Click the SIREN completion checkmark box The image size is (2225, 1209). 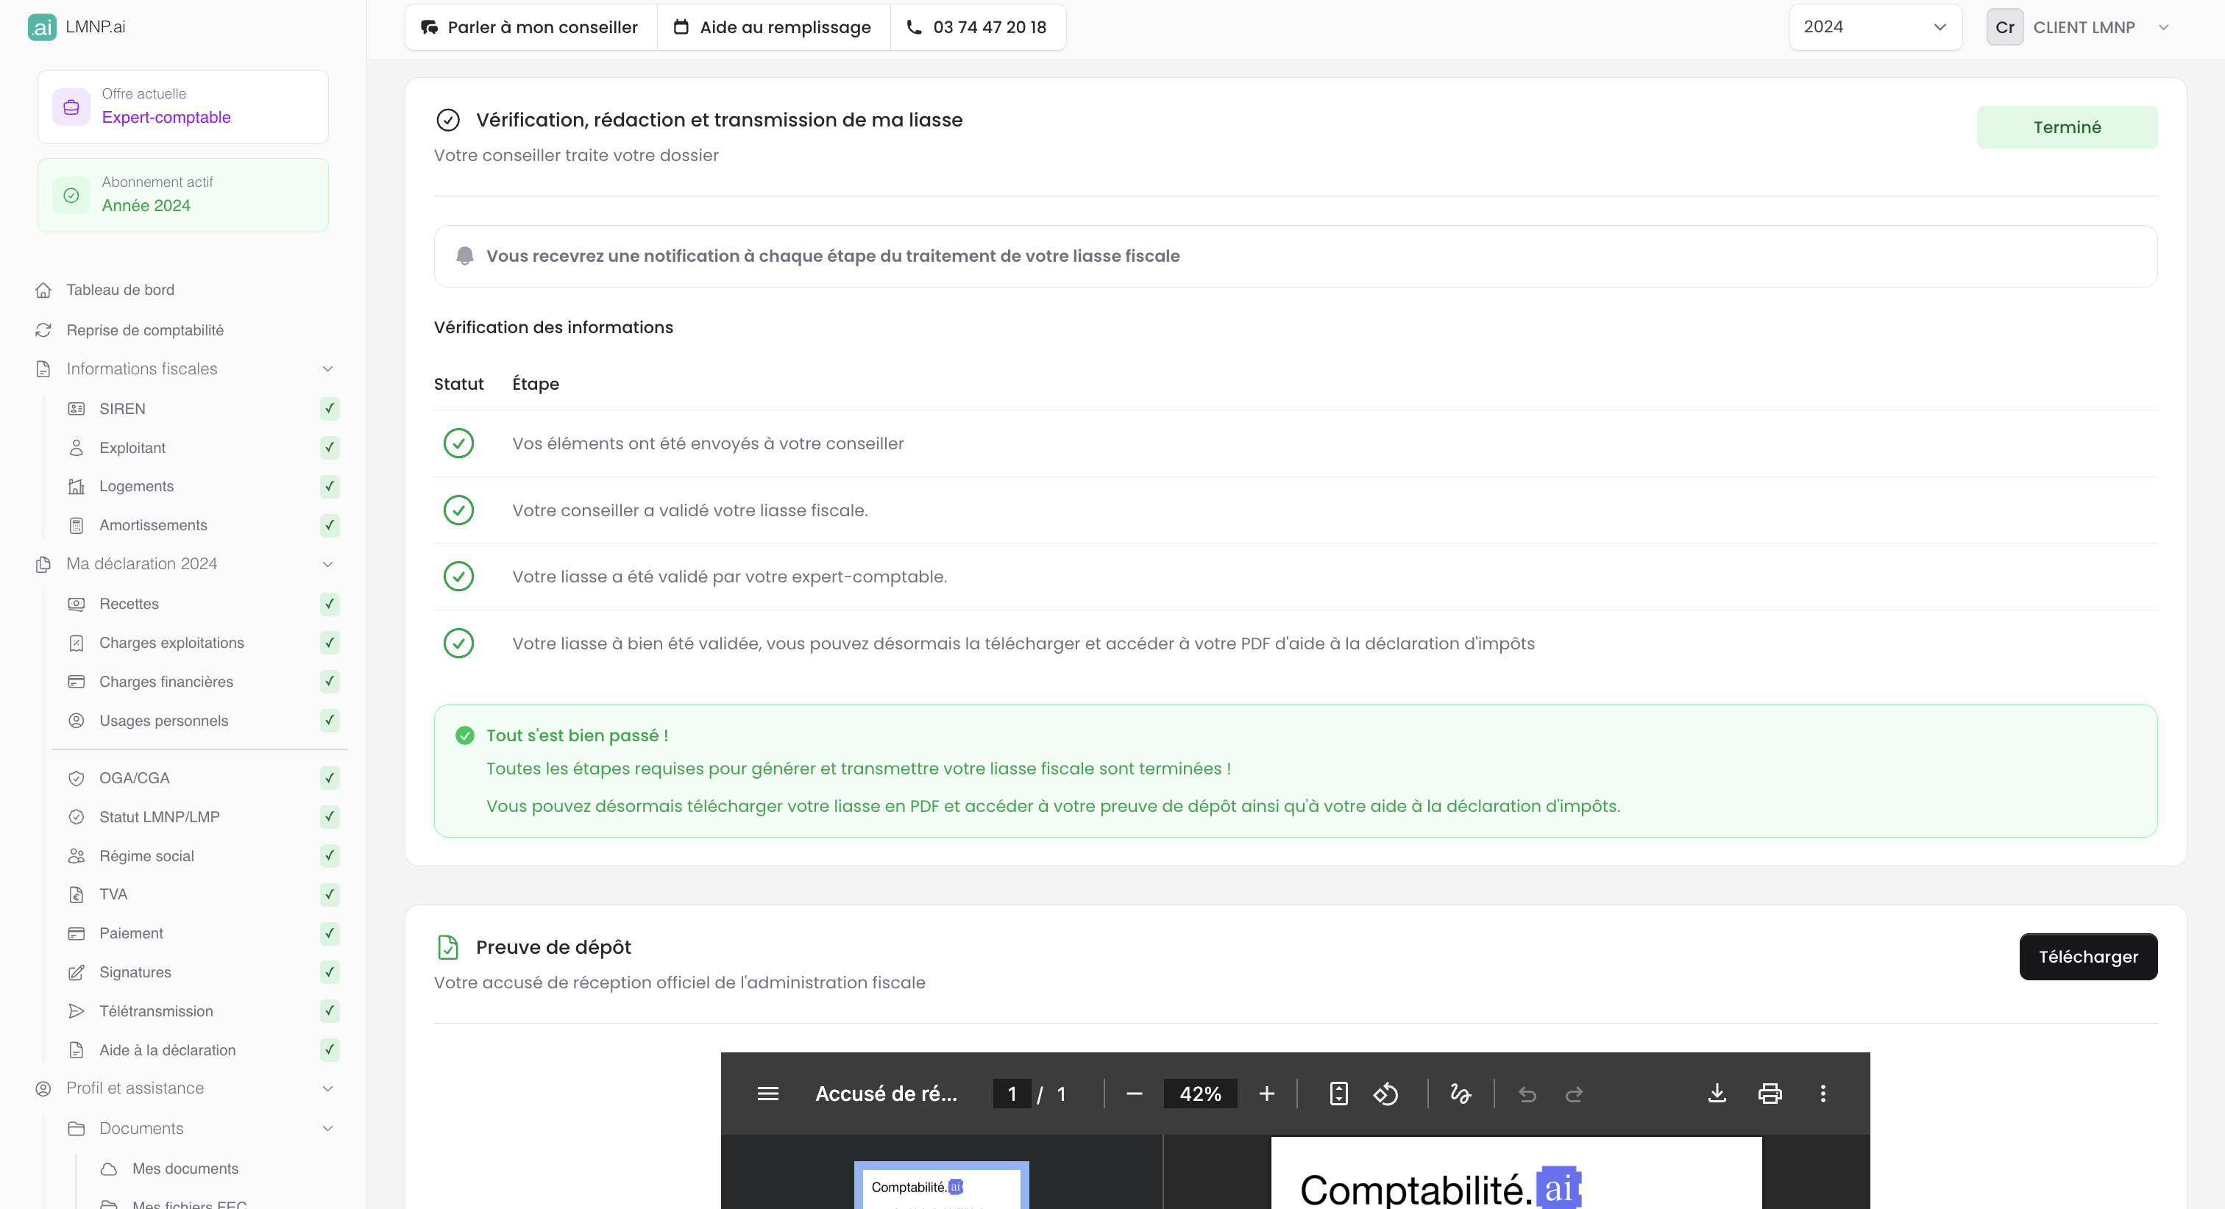pos(329,408)
